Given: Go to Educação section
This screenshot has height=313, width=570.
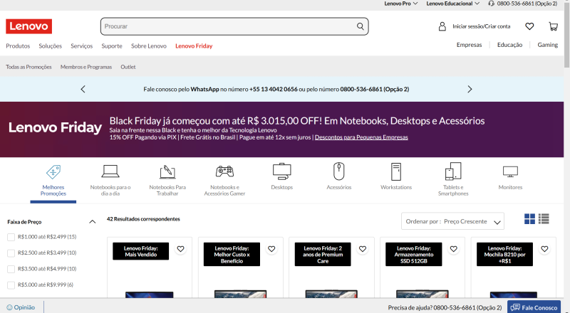Looking at the screenshot, I should (509, 45).
